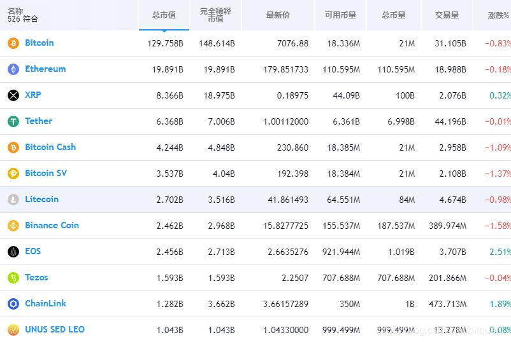Open the Bitcoin SV link
The height and width of the screenshot is (342, 511).
pyautogui.click(x=46, y=173)
